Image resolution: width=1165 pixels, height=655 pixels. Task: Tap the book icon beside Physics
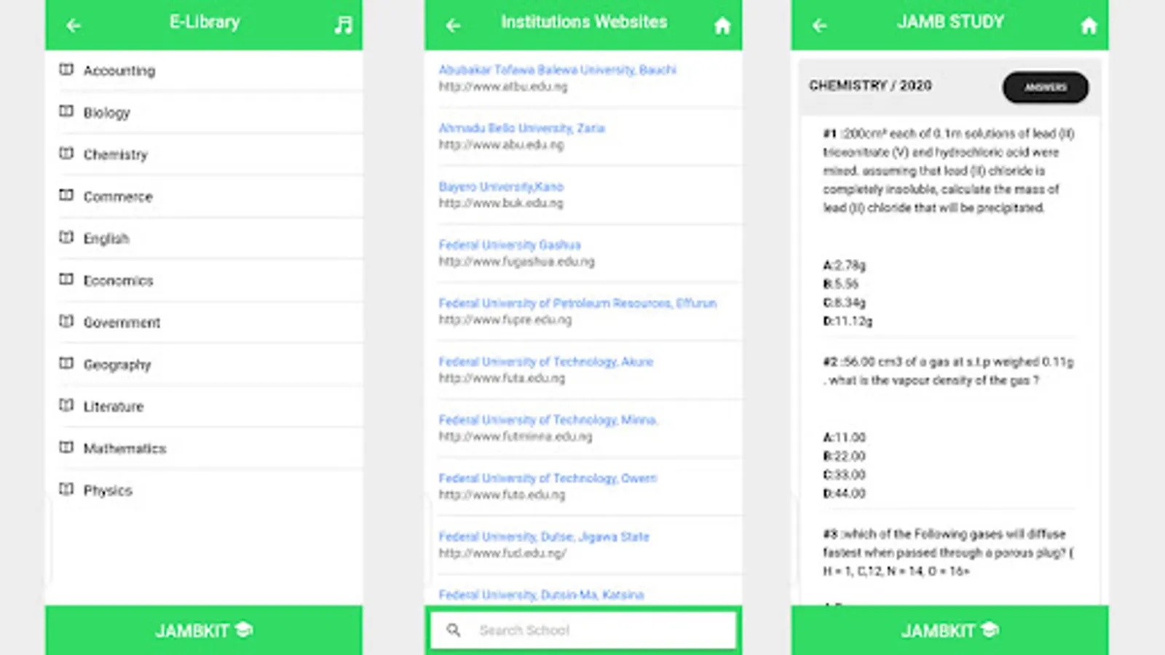point(66,489)
